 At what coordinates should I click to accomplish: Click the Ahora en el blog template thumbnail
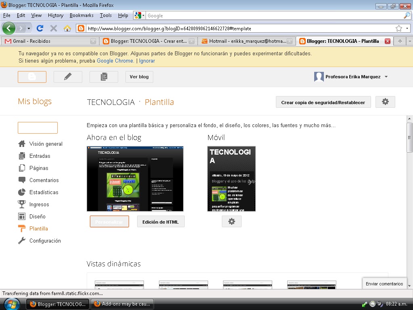coord(135,178)
